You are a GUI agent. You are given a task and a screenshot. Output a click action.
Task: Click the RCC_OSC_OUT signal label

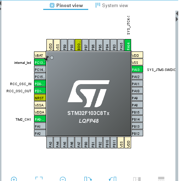pos(19,91)
